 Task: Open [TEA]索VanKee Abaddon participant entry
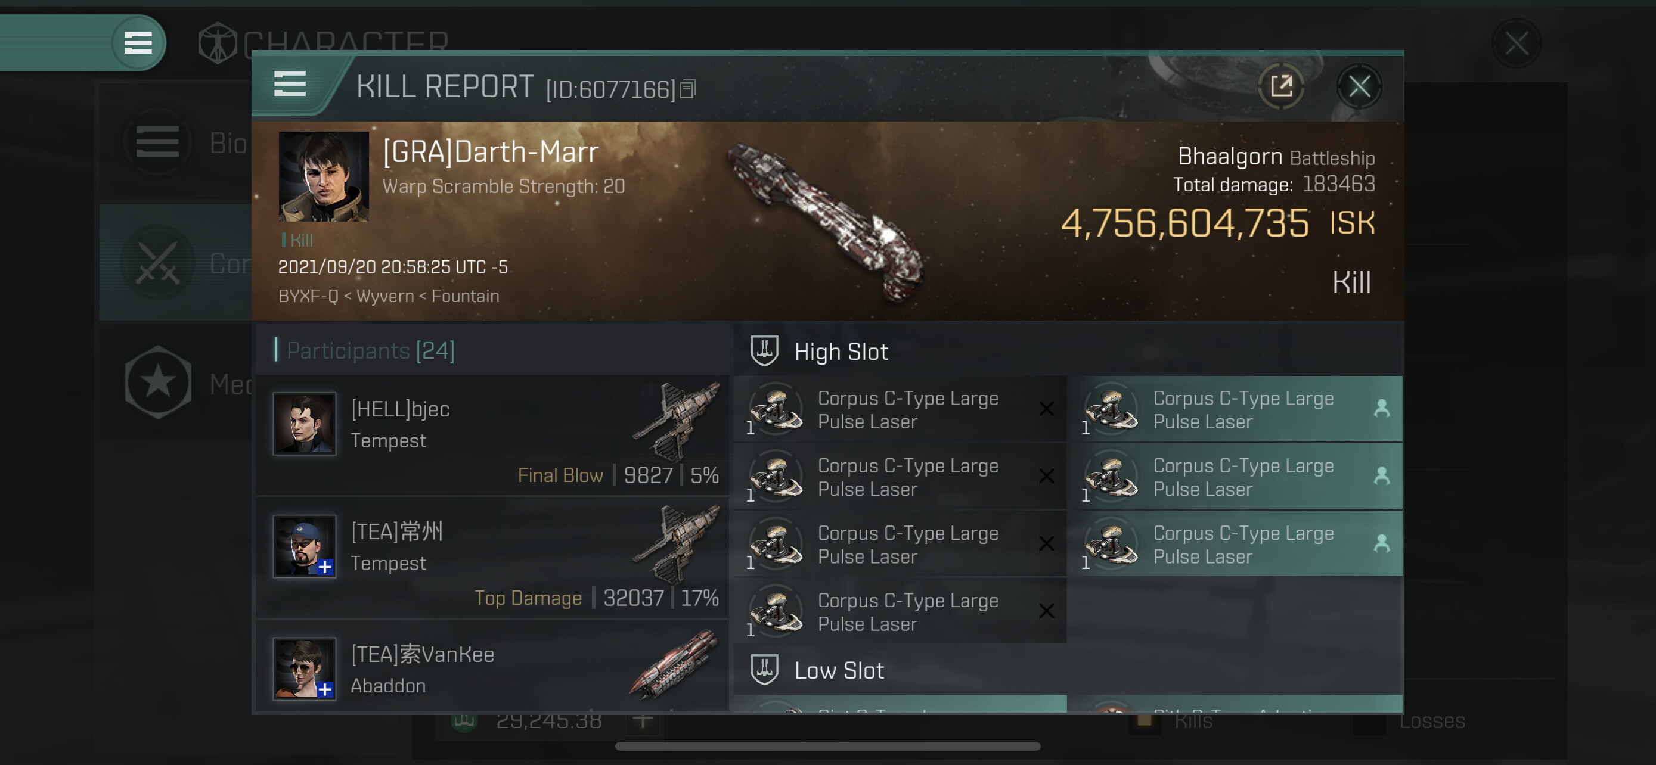pyautogui.click(x=492, y=666)
